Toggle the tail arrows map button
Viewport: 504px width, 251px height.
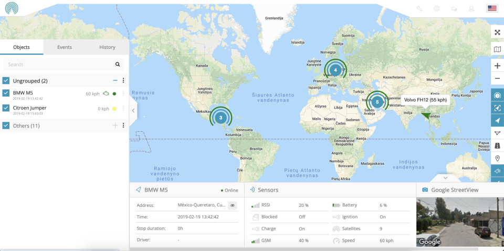pos(497,171)
